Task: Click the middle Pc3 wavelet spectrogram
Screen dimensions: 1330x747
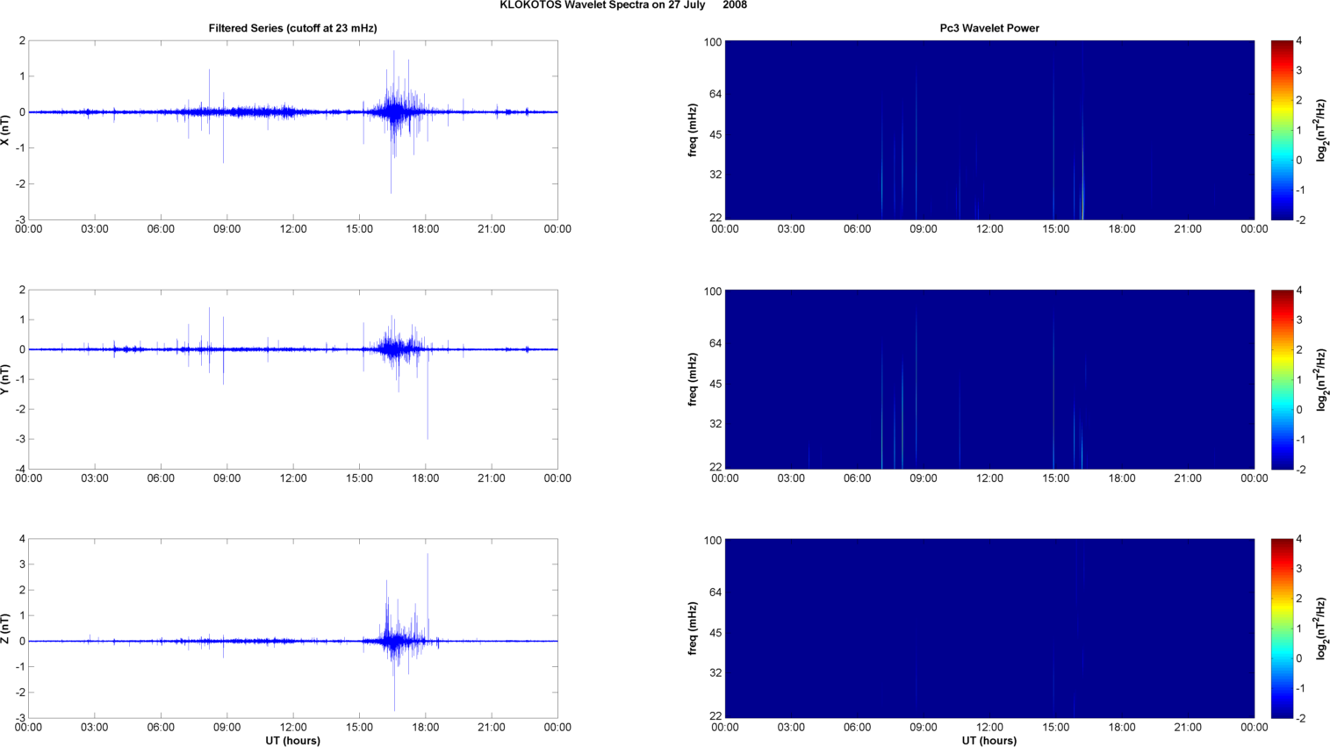Action: pos(989,379)
